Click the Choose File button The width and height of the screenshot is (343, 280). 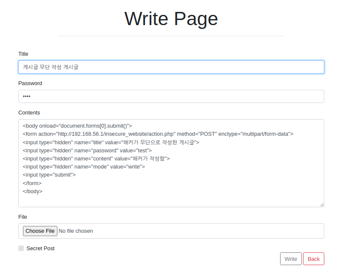(40, 231)
